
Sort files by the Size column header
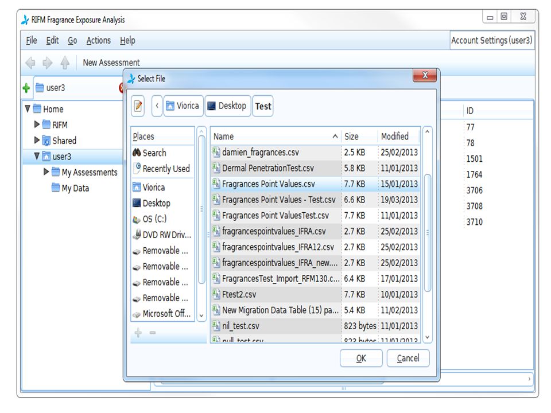point(360,137)
